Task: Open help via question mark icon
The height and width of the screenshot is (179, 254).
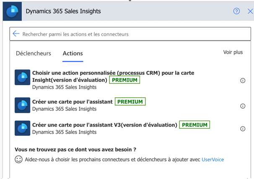Action: click(x=236, y=11)
